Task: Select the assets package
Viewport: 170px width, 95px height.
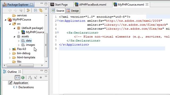Action: click(x=25, y=36)
